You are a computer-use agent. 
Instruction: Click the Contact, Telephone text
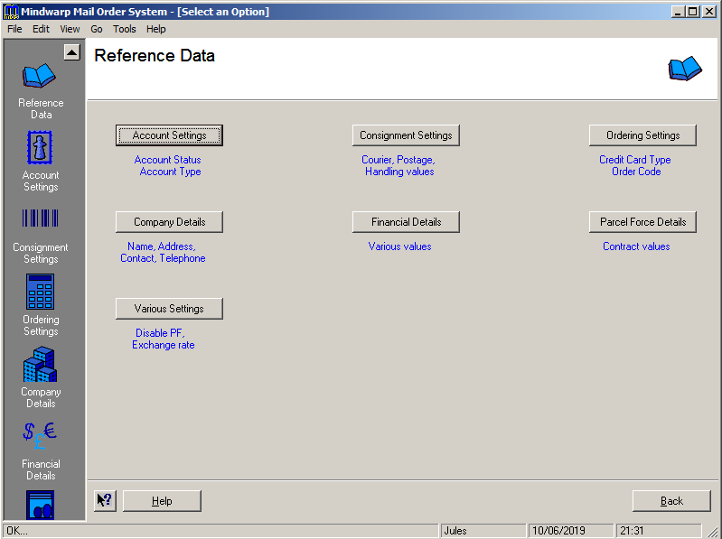(163, 258)
